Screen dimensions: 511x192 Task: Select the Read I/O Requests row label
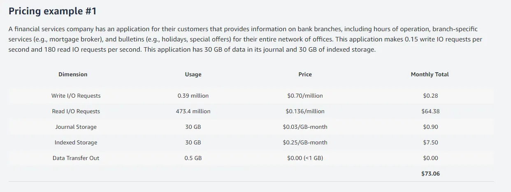(x=76, y=111)
